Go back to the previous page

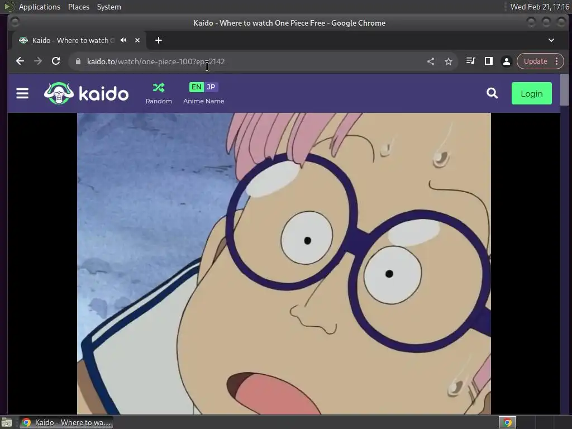pos(20,61)
